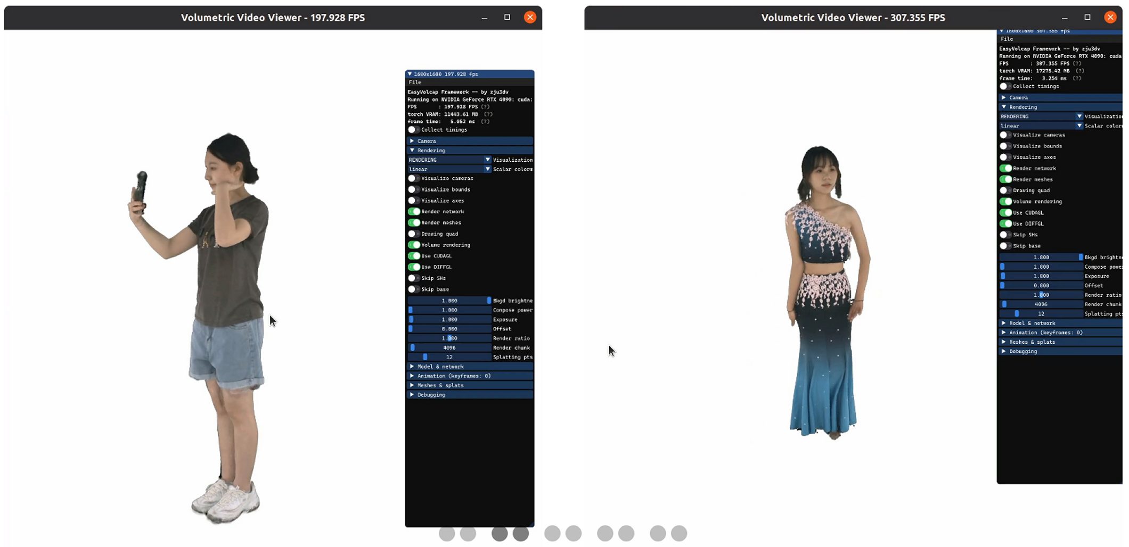1129x547 pixels.
Task: Click the (?) help icon beside frame time 3.254 ms
Action: [1077, 78]
